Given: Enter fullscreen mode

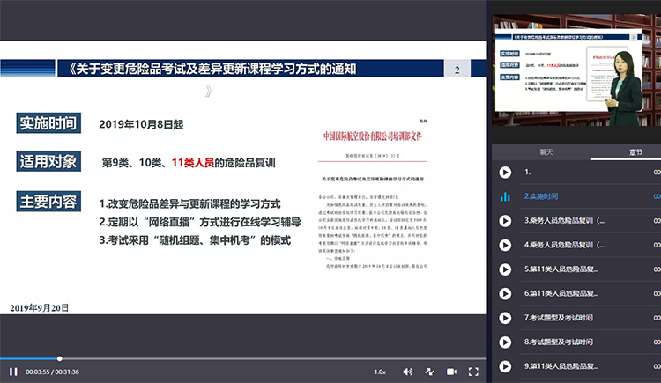Looking at the screenshot, I should pos(473,372).
